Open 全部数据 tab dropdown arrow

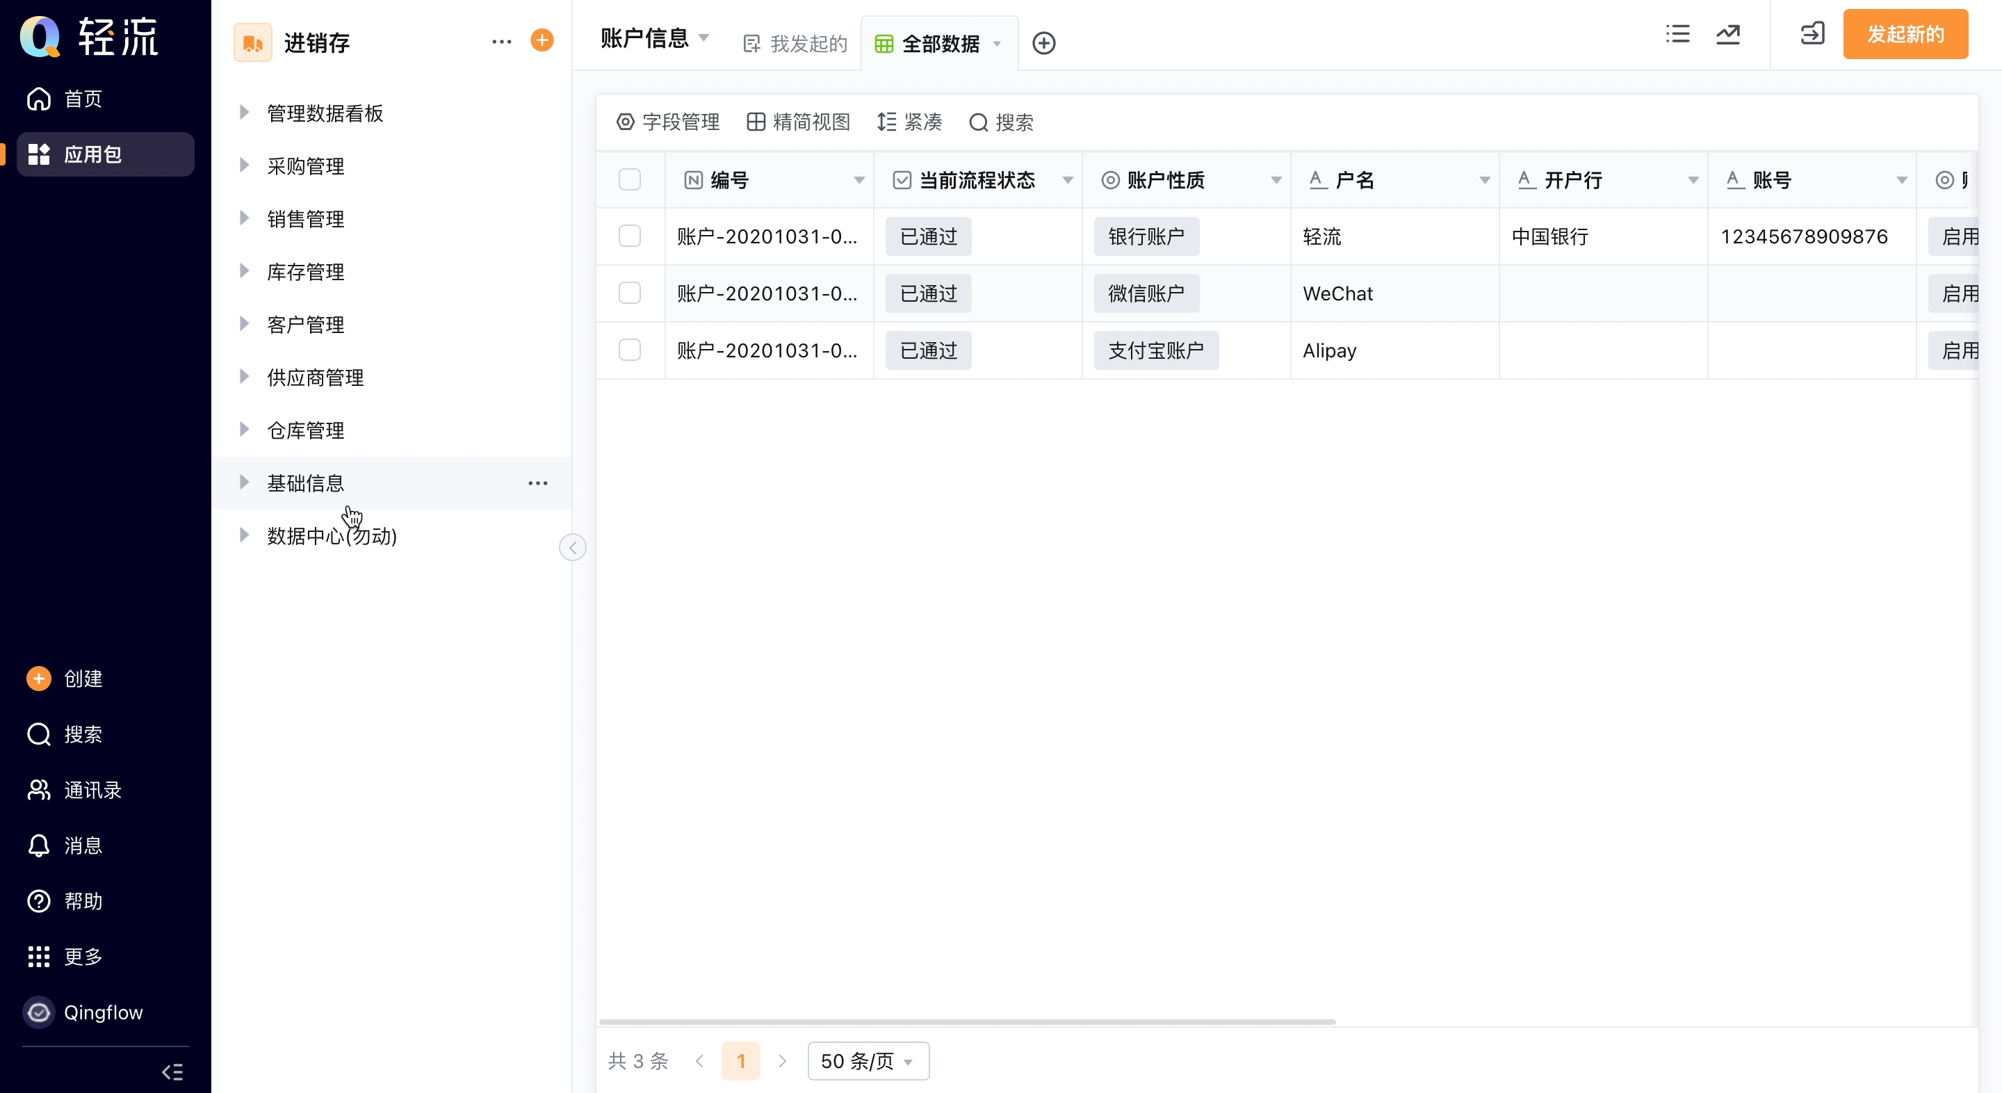pos(997,44)
